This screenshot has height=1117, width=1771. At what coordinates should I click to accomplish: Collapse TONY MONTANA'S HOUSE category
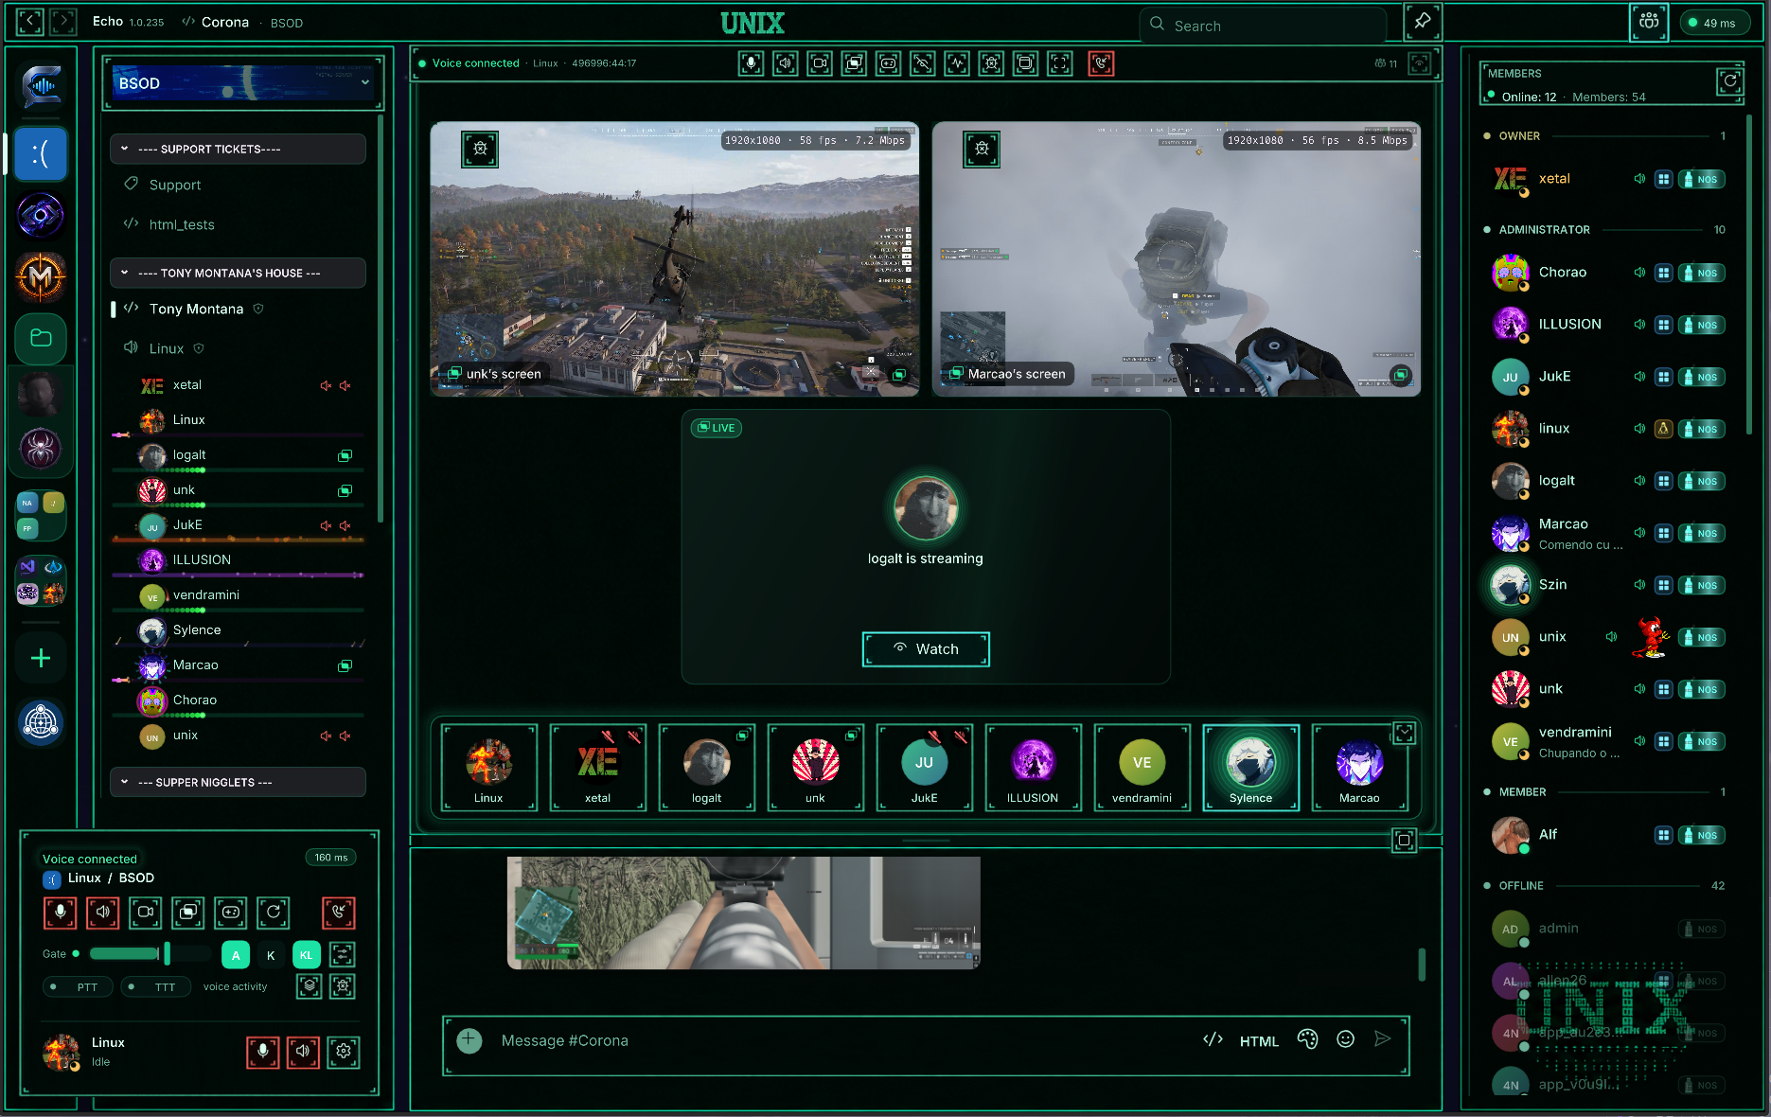click(239, 273)
